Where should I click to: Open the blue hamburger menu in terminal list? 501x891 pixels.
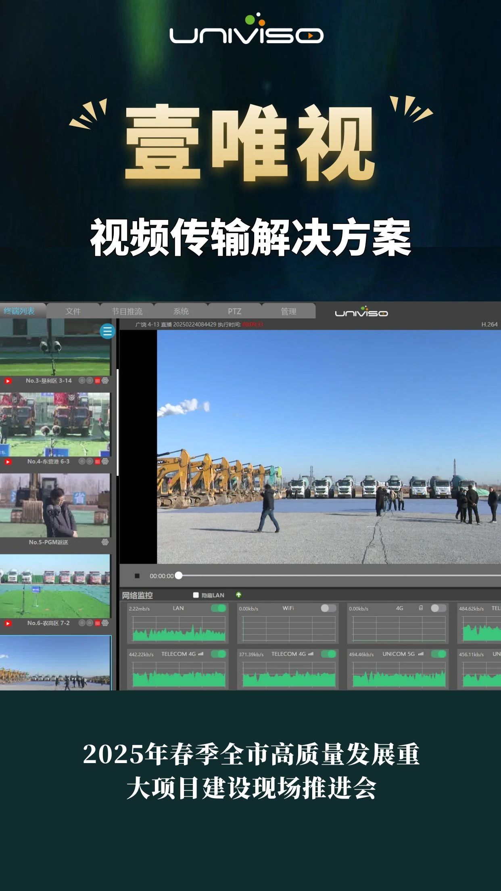click(x=107, y=331)
